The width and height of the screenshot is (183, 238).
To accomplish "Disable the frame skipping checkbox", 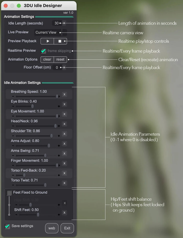I will [x=44, y=51].
